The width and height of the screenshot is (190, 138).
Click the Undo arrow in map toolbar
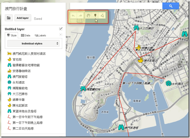(74, 16)
